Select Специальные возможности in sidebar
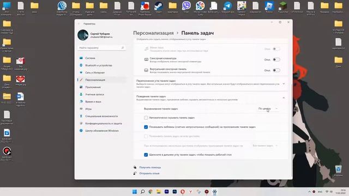The width and height of the screenshot is (349, 196). (102, 116)
